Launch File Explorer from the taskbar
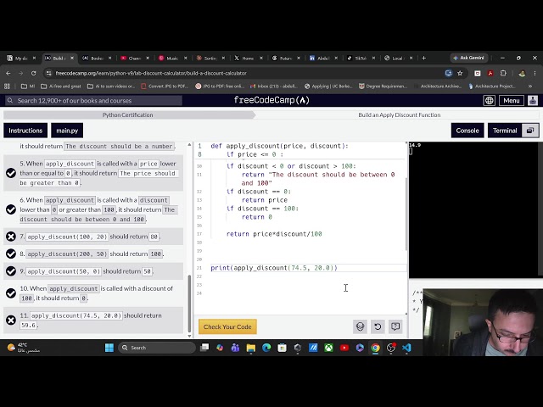 click(x=251, y=348)
